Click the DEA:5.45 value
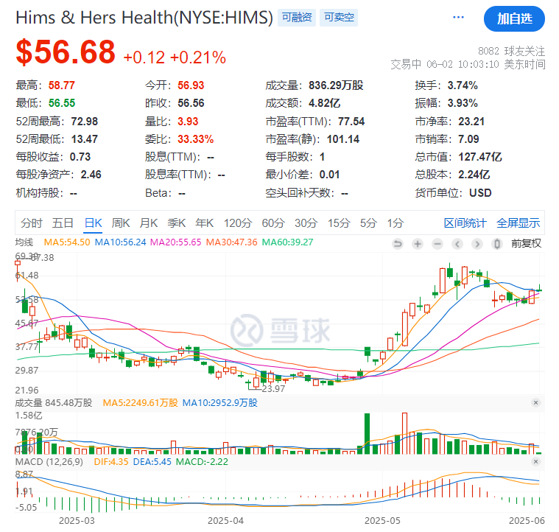Screen dimensions: 559x532 click(x=152, y=462)
